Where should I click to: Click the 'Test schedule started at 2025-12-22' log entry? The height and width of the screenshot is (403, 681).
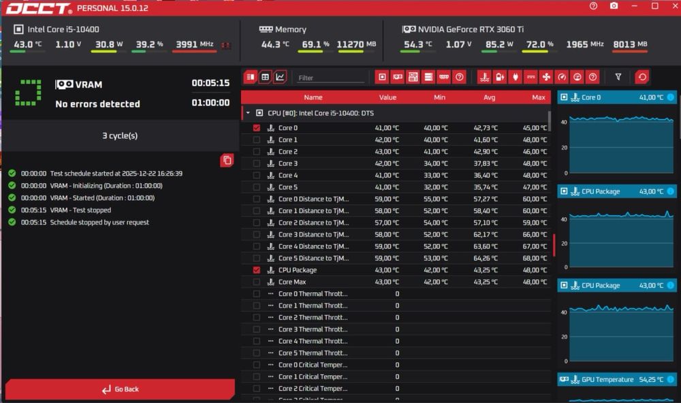point(116,174)
